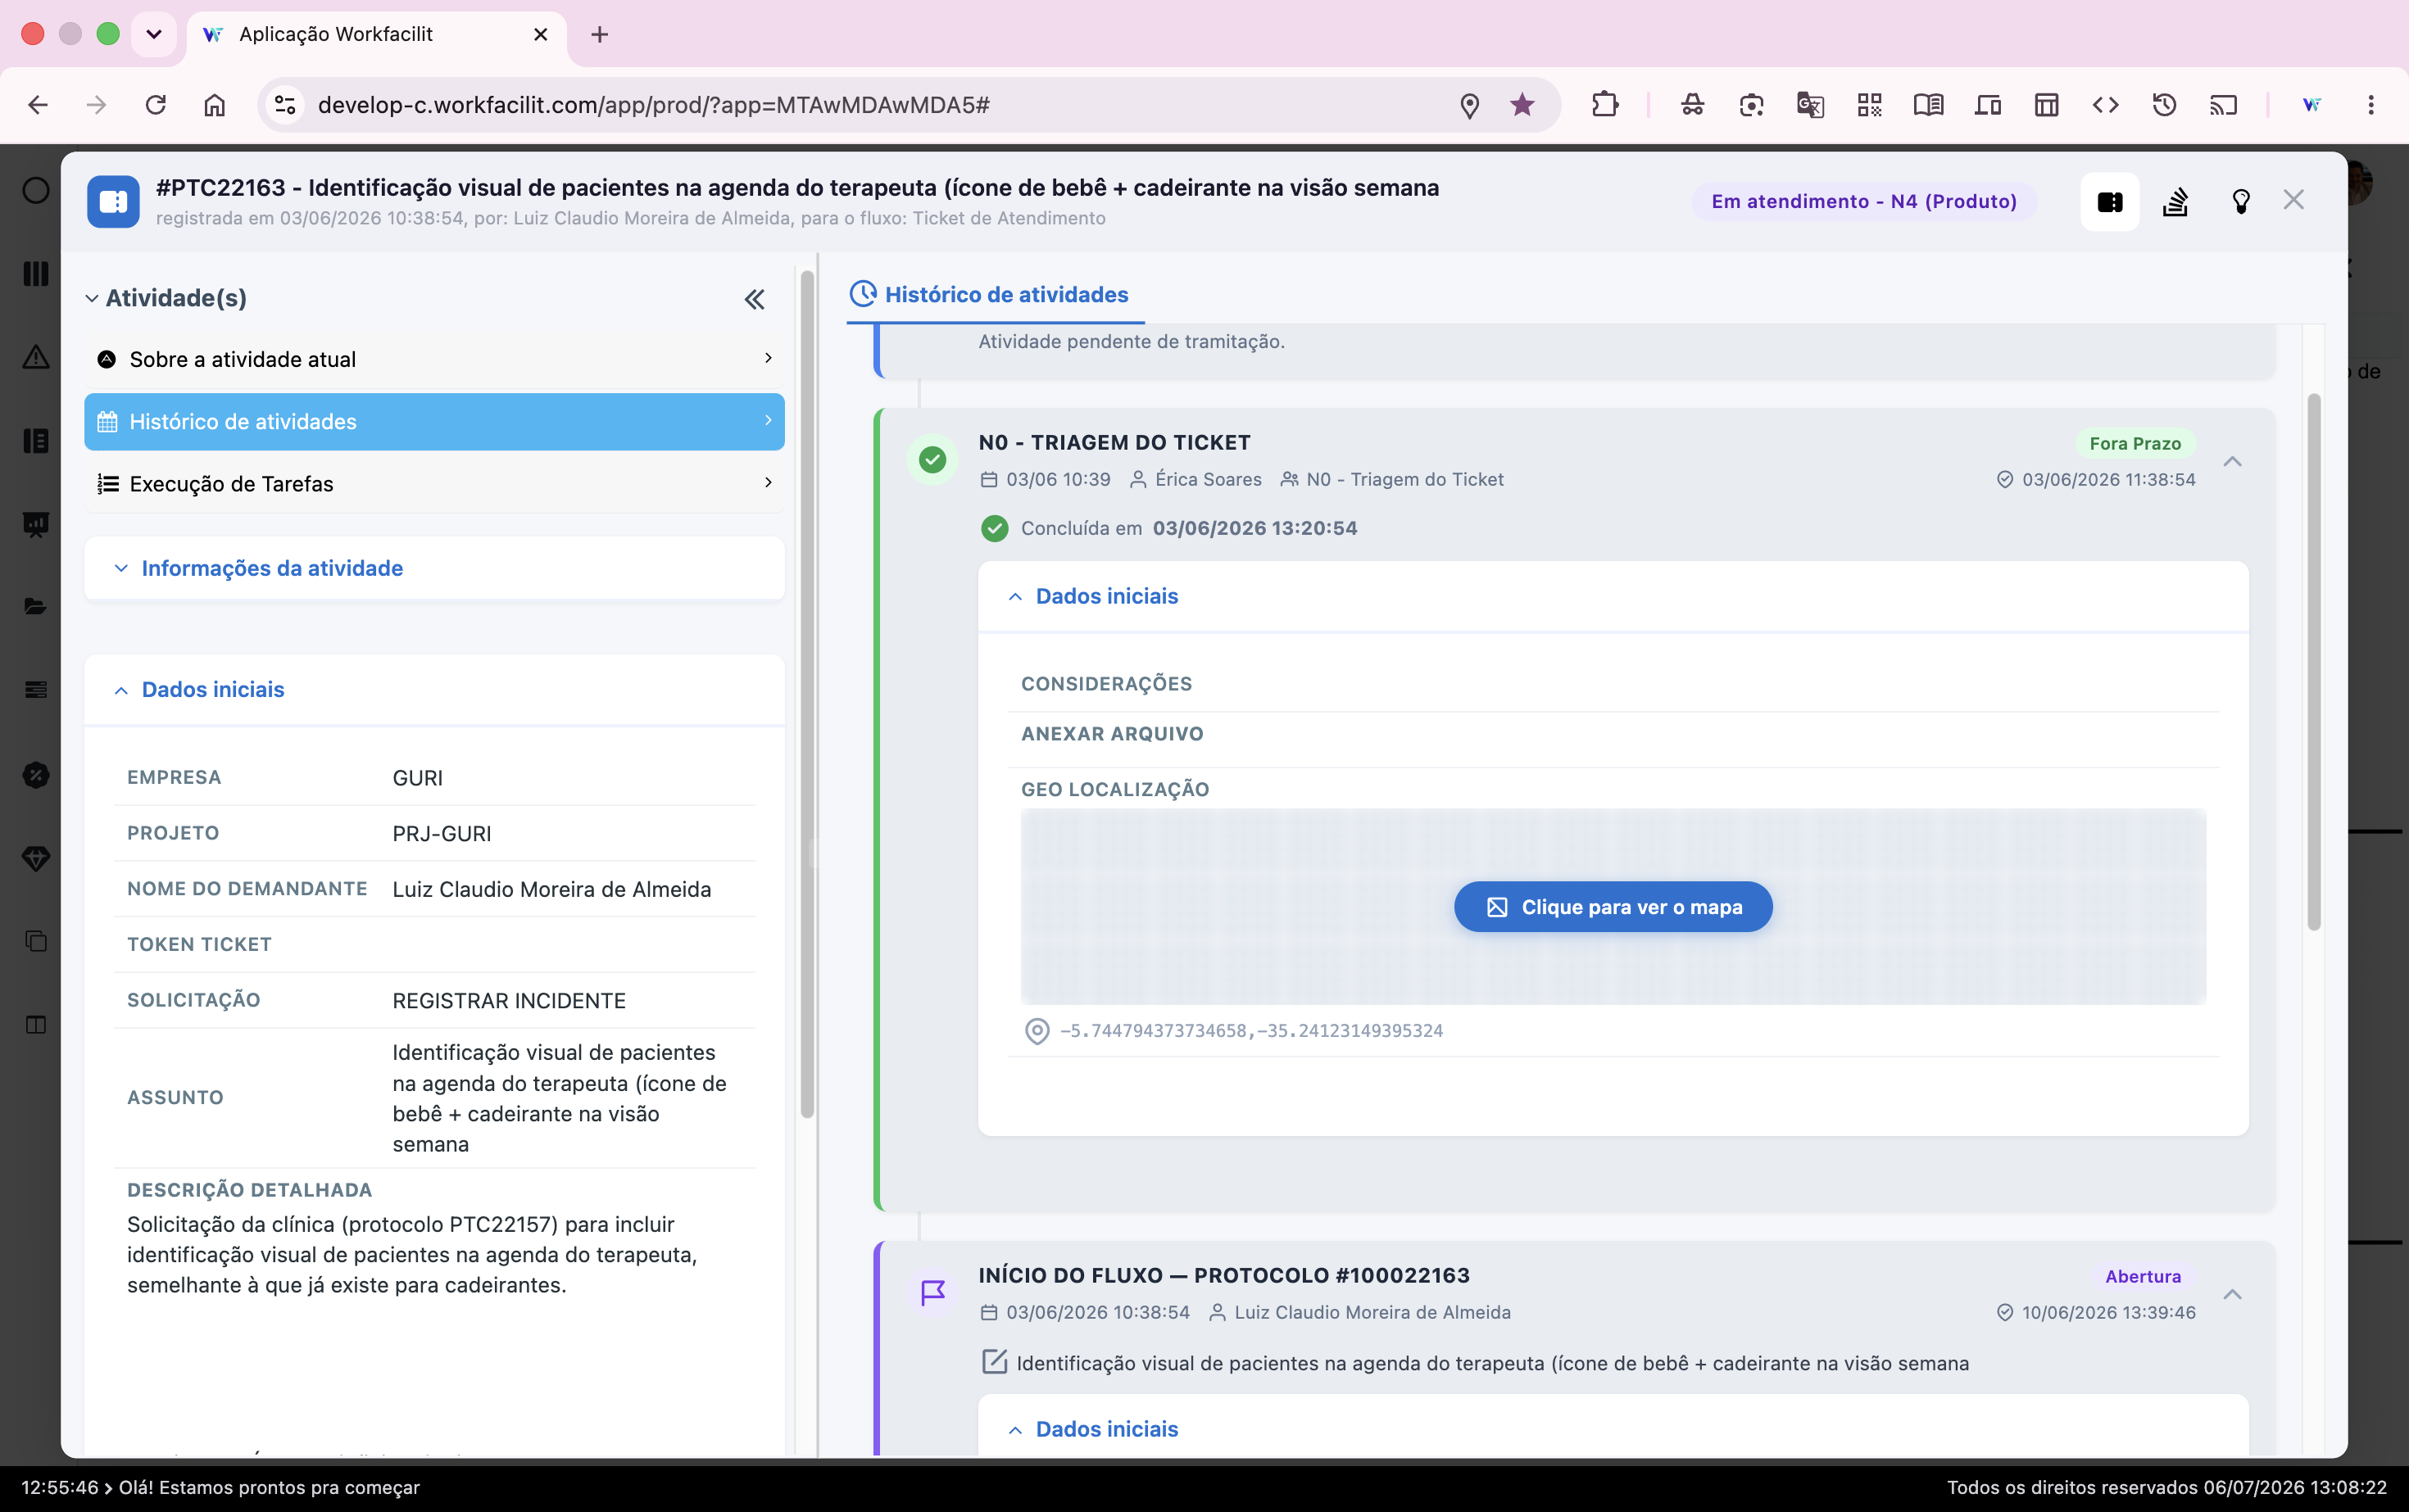Open Chrome three-dot menu
2409x1512 pixels.
click(2370, 105)
